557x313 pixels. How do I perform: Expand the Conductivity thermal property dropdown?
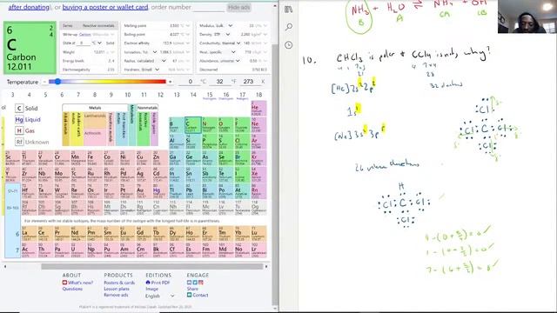(238, 43)
